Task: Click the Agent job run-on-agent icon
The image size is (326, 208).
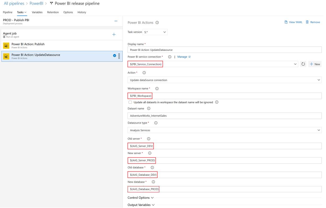Action: click(4, 37)
